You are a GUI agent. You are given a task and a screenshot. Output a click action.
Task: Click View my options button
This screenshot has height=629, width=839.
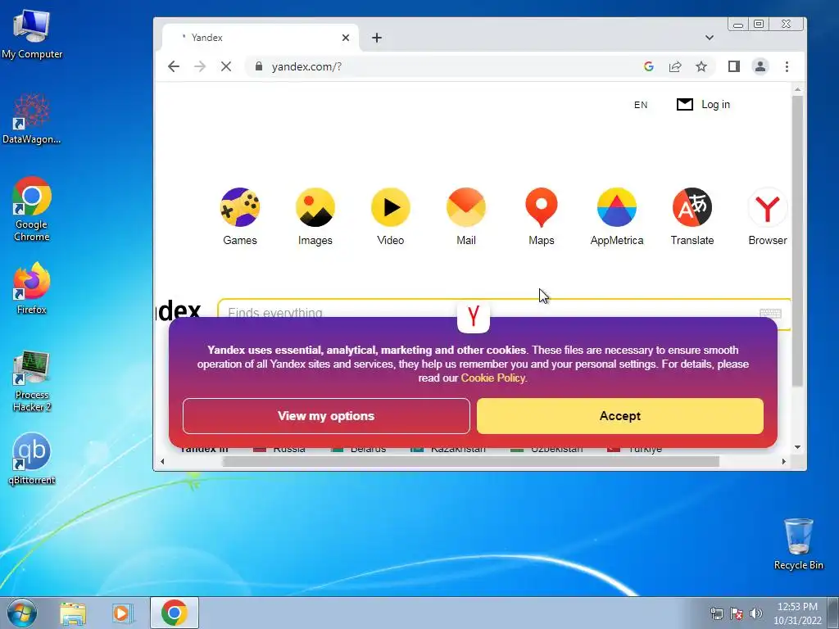(x=326, y=415)
